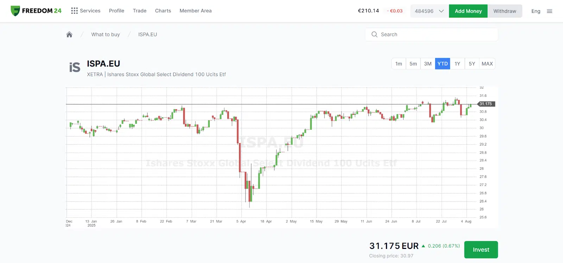Click the '5 Apr' date axis label
This screenshot has width=563, height=263.
pyautogui.click(x=241, y=221)
